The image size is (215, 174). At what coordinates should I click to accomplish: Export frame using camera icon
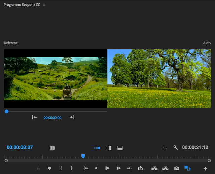[x=176, y=168]
